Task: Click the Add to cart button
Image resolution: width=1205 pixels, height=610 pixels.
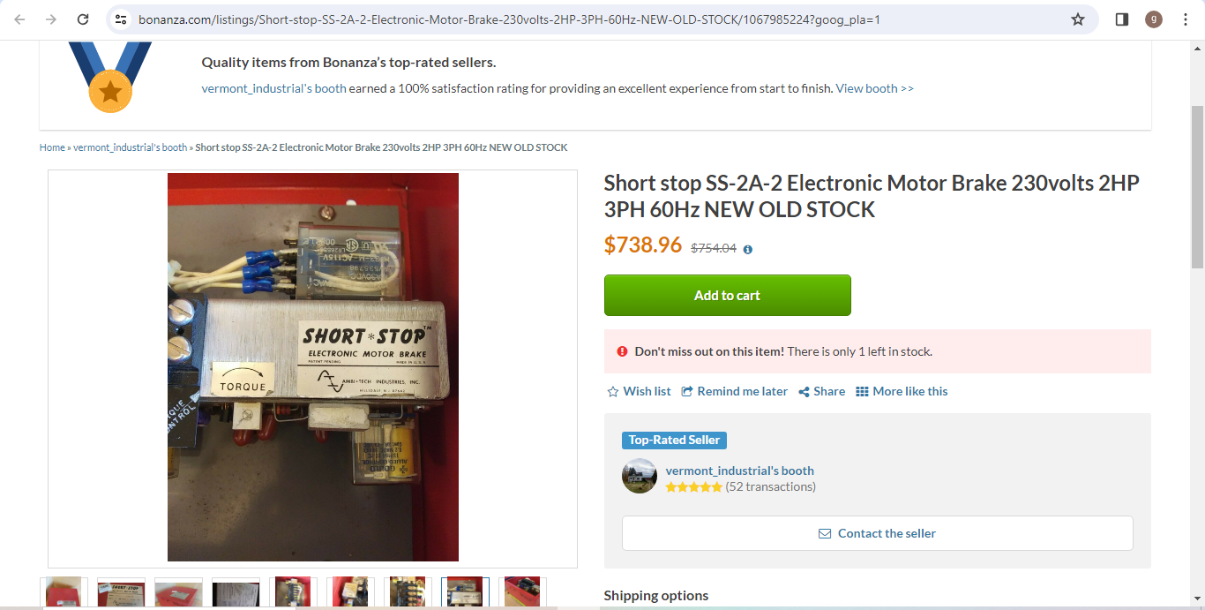Action: click(x=727, y=295)
